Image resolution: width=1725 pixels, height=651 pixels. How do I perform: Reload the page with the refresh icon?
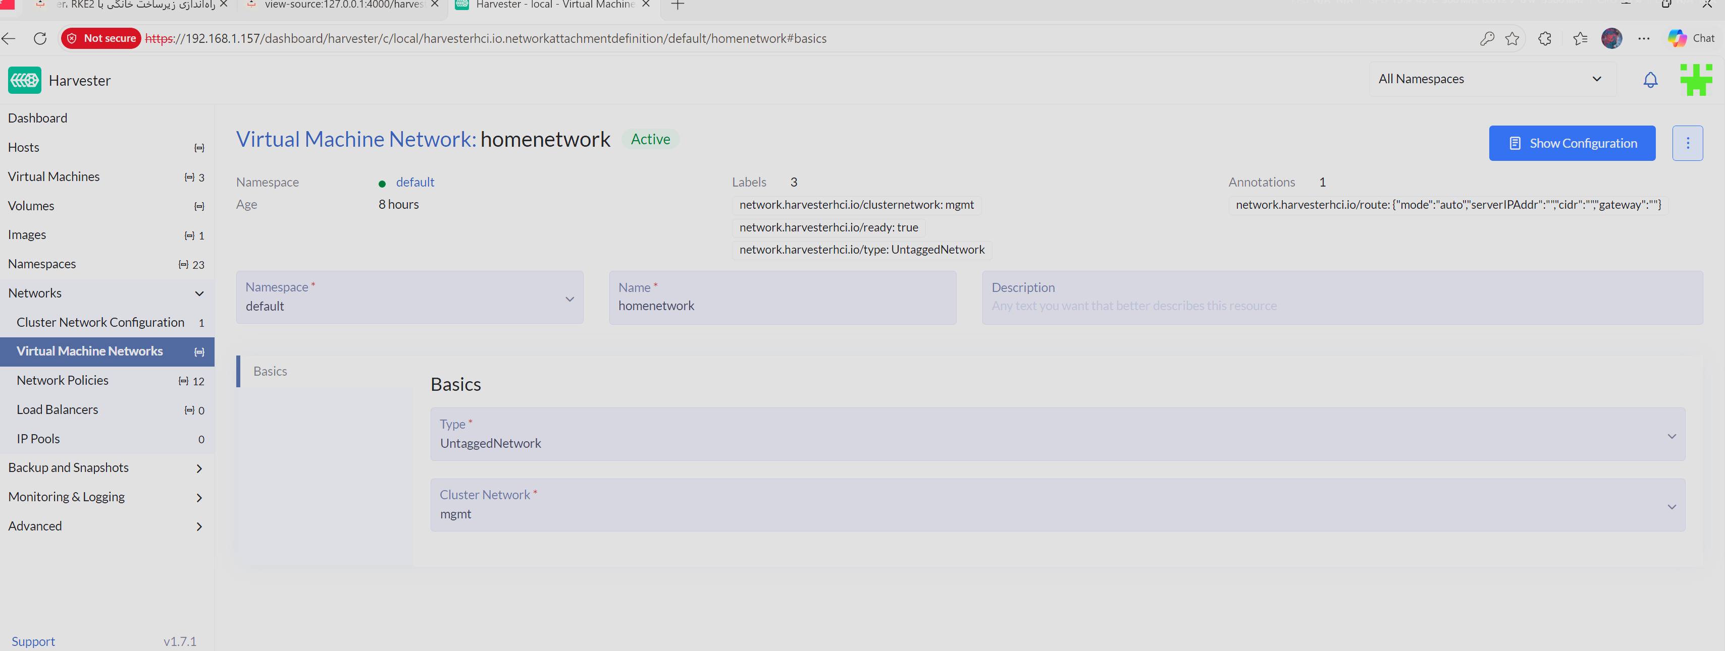click(40, 39)
